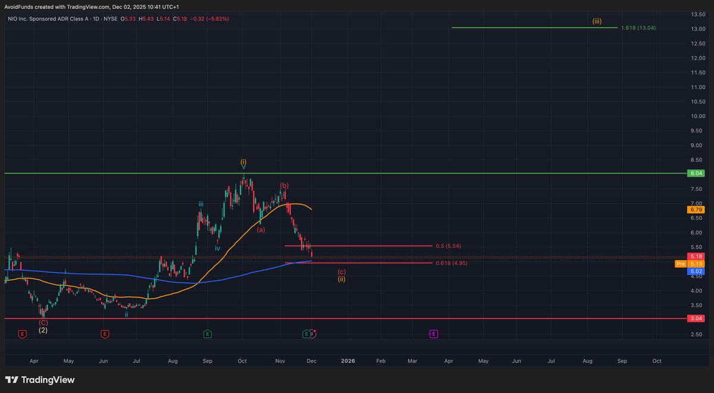Click the teal iii wave label

[x=201, y=204]
